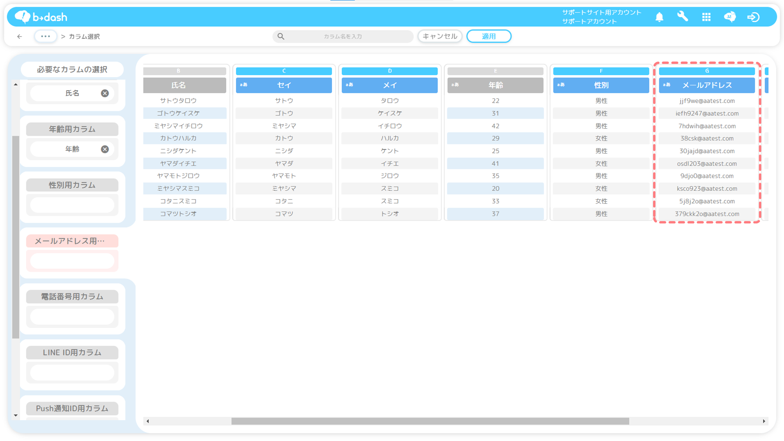The width and height of the screenshot is (784, 441).
Task: Click the support chat mascot icon
Action: click(x=730, y=17)
